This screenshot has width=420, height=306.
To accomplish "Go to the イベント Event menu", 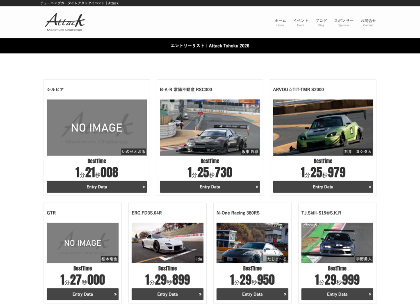I will (x=301, y=23).
